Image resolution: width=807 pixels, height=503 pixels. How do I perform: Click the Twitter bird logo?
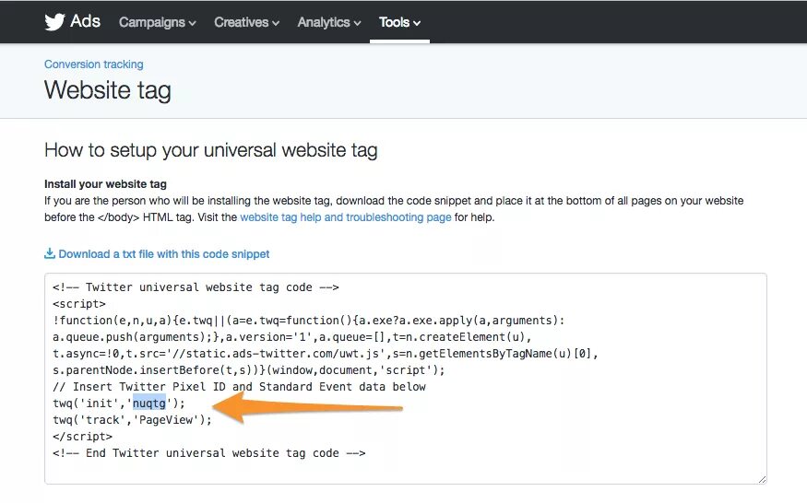click(54, 22)
